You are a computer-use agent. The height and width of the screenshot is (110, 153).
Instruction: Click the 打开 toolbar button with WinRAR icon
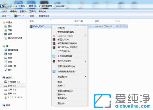click(x=18, y=16)
